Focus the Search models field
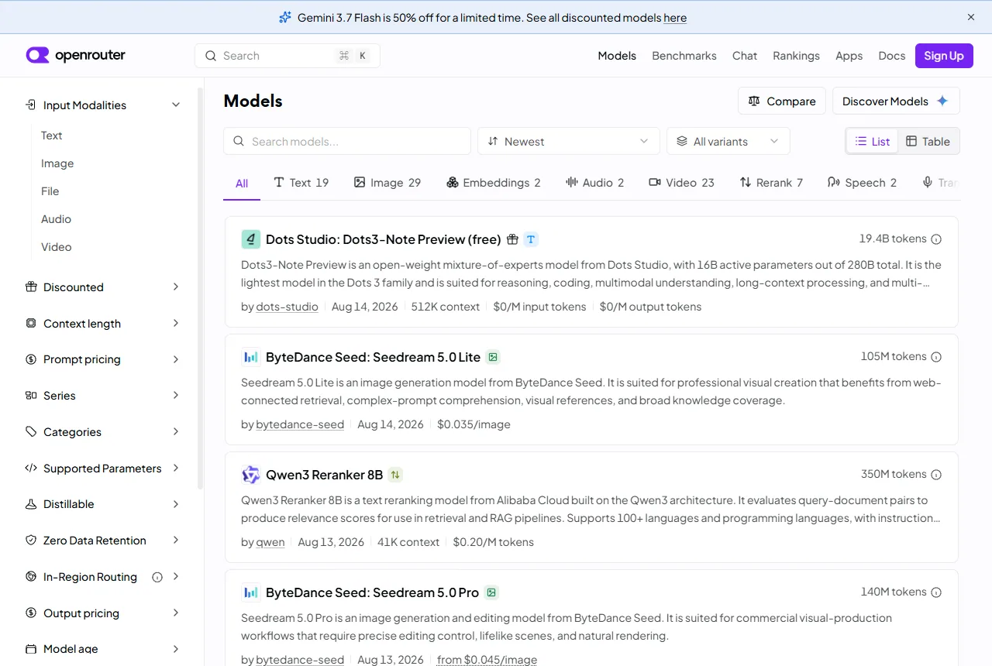Screen dimensions: 992x666 [347, 141]
